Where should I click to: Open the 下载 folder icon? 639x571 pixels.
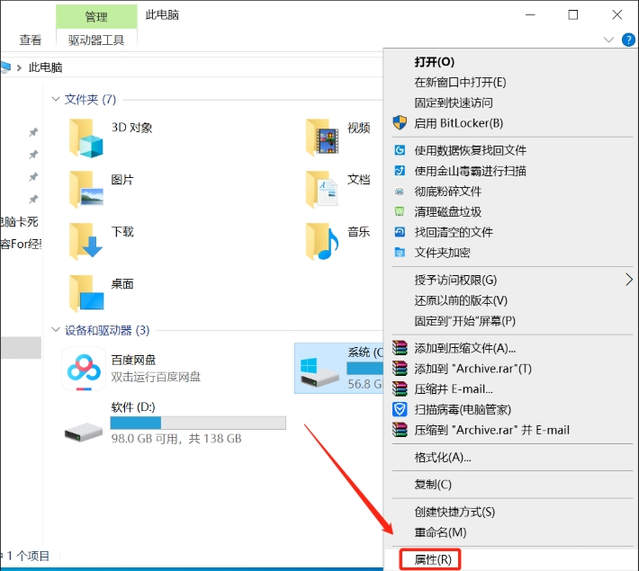click(x=86, y=241)
